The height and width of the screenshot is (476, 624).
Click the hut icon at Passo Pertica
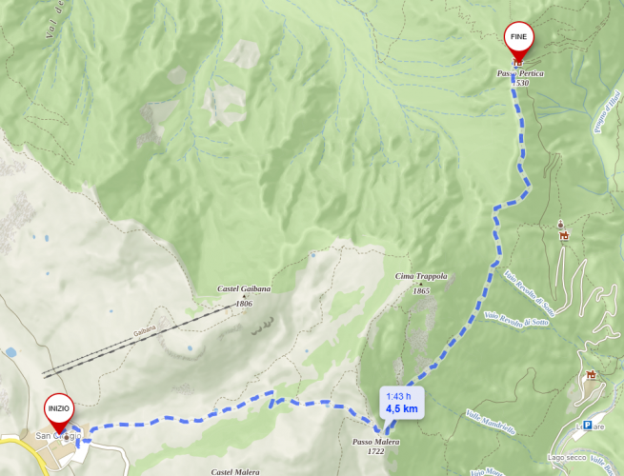pos(517,62)
